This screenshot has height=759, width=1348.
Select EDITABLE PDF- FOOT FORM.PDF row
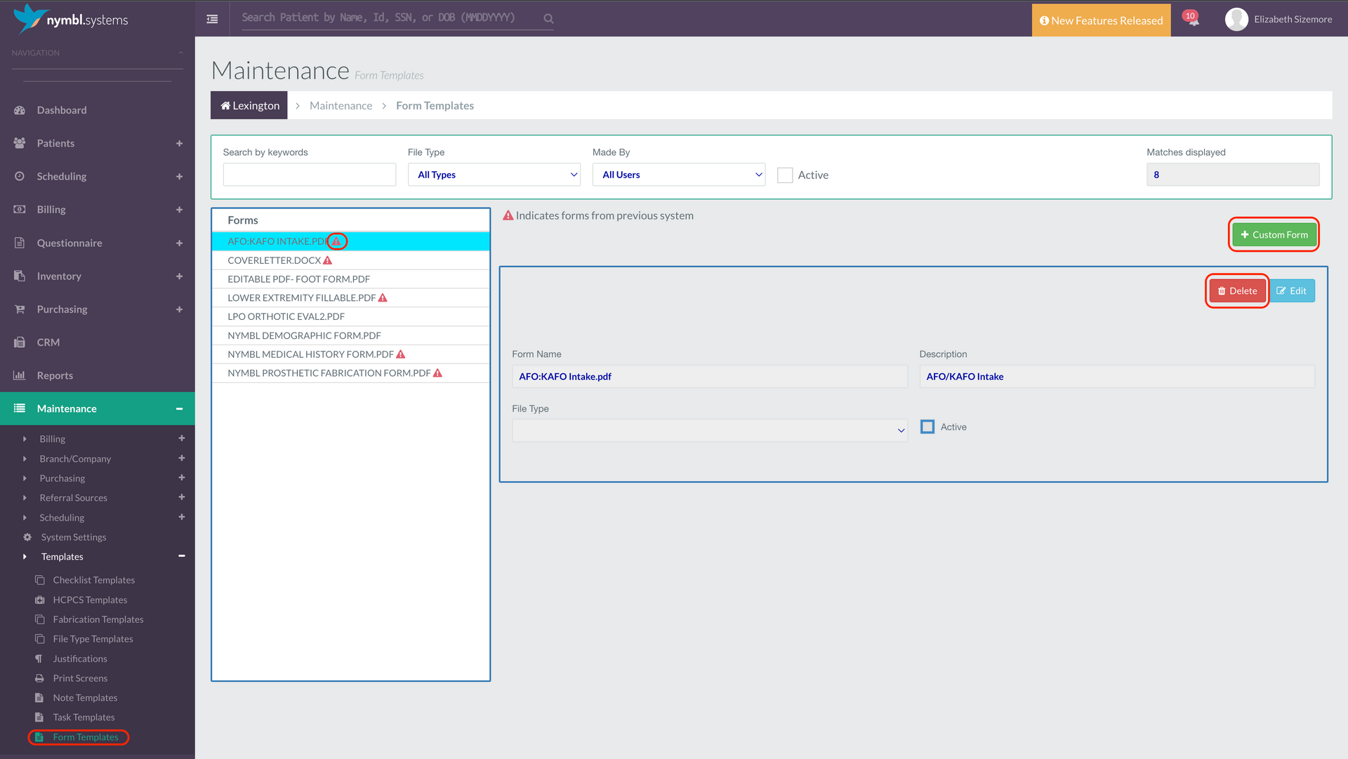[350, 279]
